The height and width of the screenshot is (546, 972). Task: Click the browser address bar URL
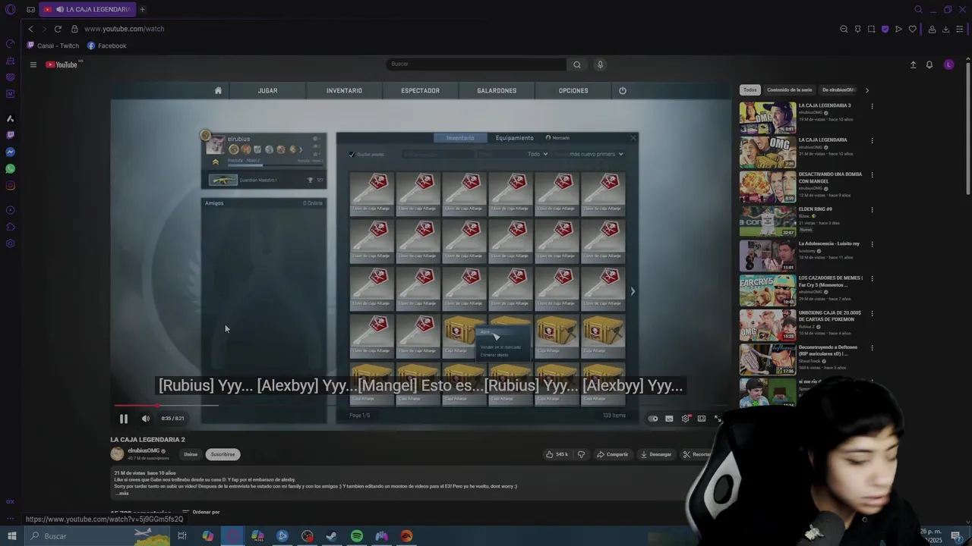(x=125, y=29)
